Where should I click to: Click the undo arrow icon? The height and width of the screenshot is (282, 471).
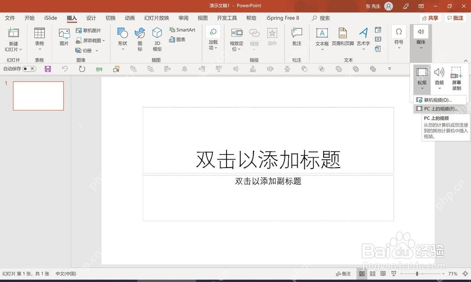click(x=65, y=69)
